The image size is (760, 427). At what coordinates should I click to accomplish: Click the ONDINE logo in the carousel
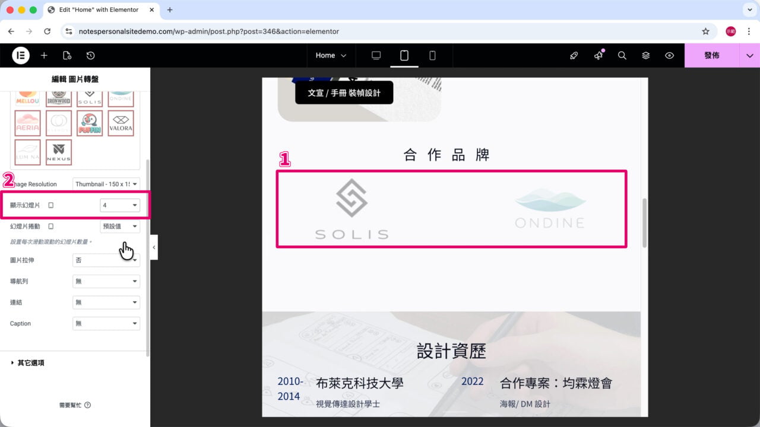(x=550, y=209)
